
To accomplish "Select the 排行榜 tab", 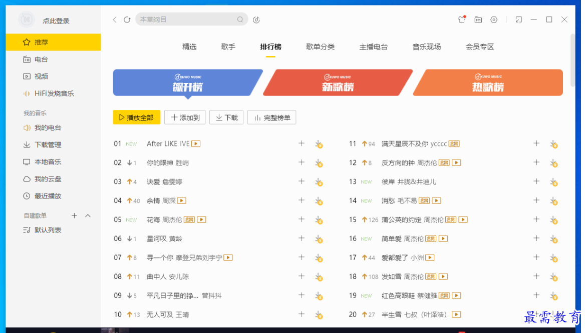I will pyautogui.click(x=270, y=47).
